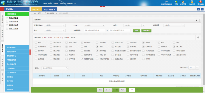Collapse the 检索条件 panel with up arrow
This screenshot has width=205, height=93.
(197, 20)
